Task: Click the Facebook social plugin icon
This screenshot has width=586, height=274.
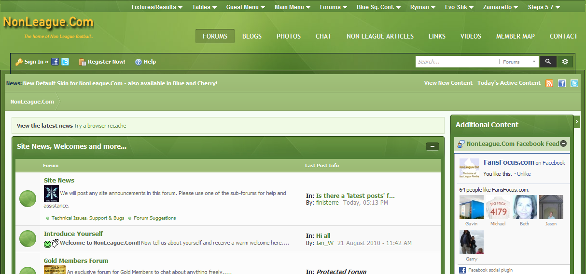Action: tap(462, 270)
